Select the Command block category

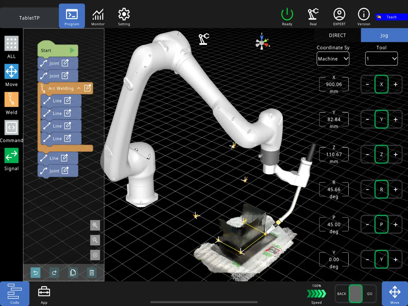tap(11, 131)
